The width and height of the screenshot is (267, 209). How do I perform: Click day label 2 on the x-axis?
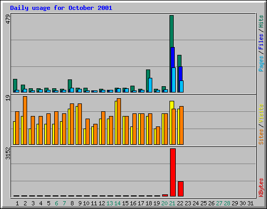click(25, 203)
